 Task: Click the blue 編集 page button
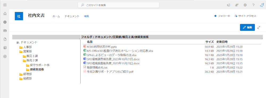click(x=247, y=27)
